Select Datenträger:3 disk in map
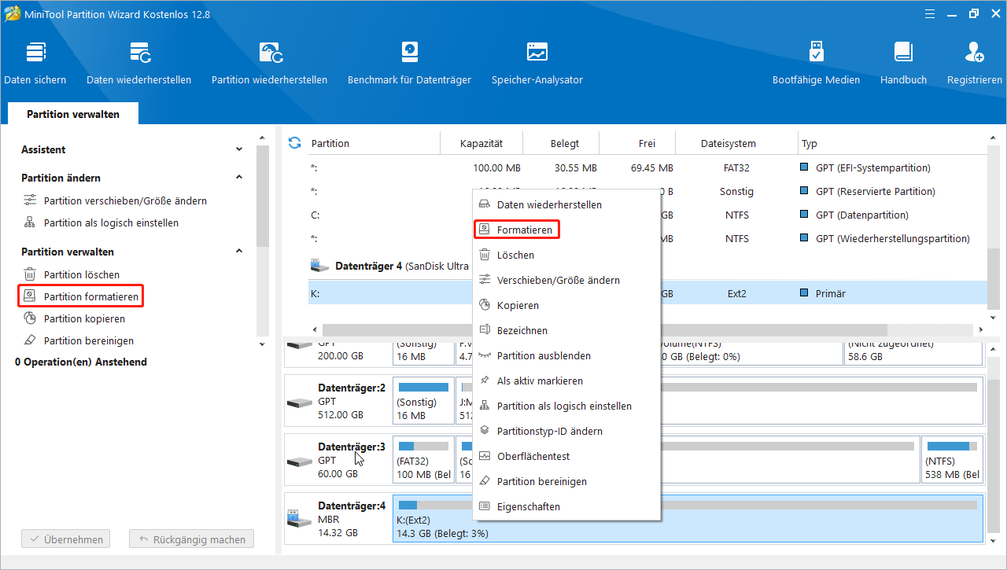Screen dimensions: 1007x570 (x=338, y=460)
